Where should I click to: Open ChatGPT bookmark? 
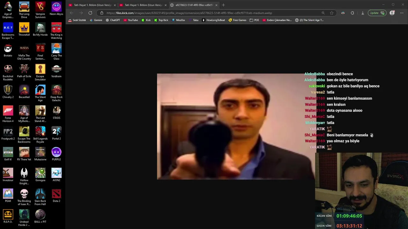tap(113, 20)
